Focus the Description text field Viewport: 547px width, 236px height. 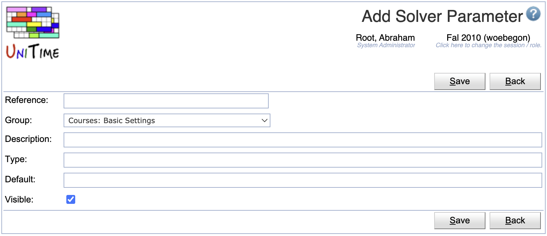[x=303, y=140]
